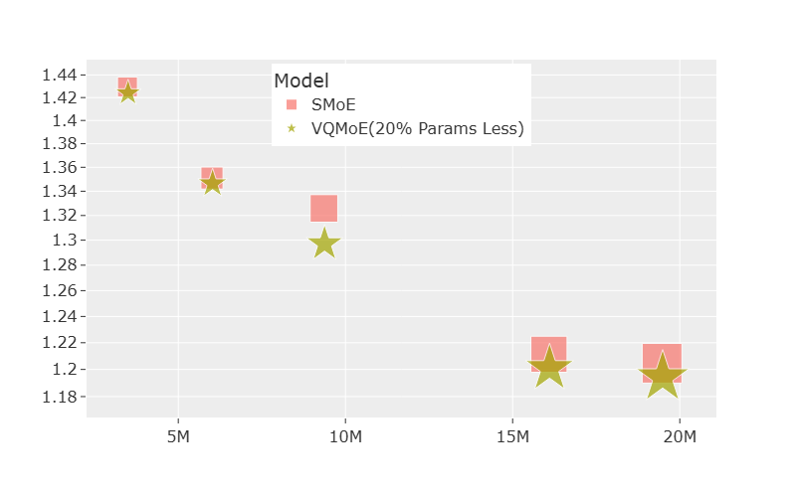Click the 1.18 y-axis tick label
The height and width of the screenshot is (497, 796).
[x=59, y=397]
